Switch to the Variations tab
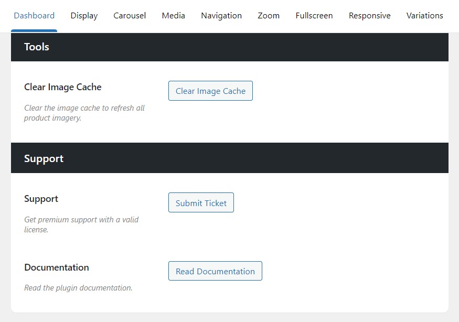The width and height of the screenshot is (459, 322). [x=425, y=16]
